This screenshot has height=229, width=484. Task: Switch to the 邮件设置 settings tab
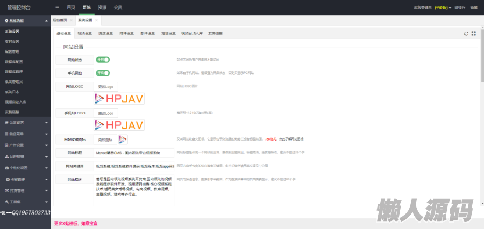tap(147, 33)
